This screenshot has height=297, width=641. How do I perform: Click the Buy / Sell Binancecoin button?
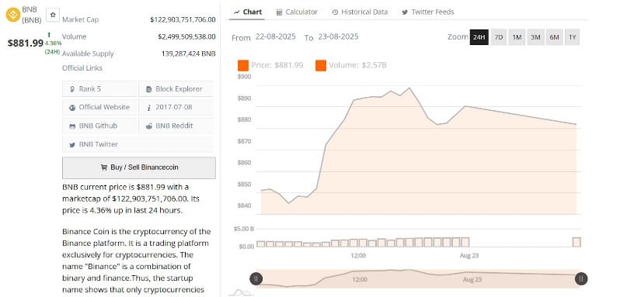pyautogui.click(x=139, y=167)
